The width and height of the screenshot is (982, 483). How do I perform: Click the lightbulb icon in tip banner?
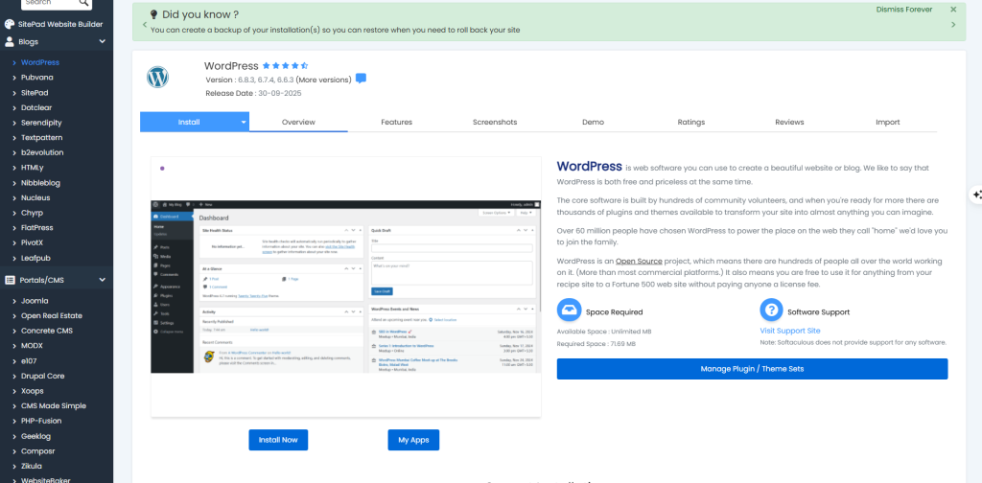click(x=153, y=14)
